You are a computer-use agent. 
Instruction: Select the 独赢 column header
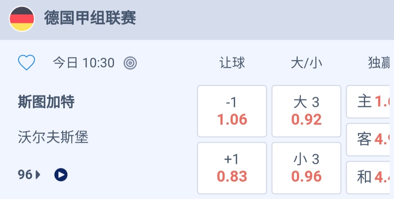tap(379, 63)
